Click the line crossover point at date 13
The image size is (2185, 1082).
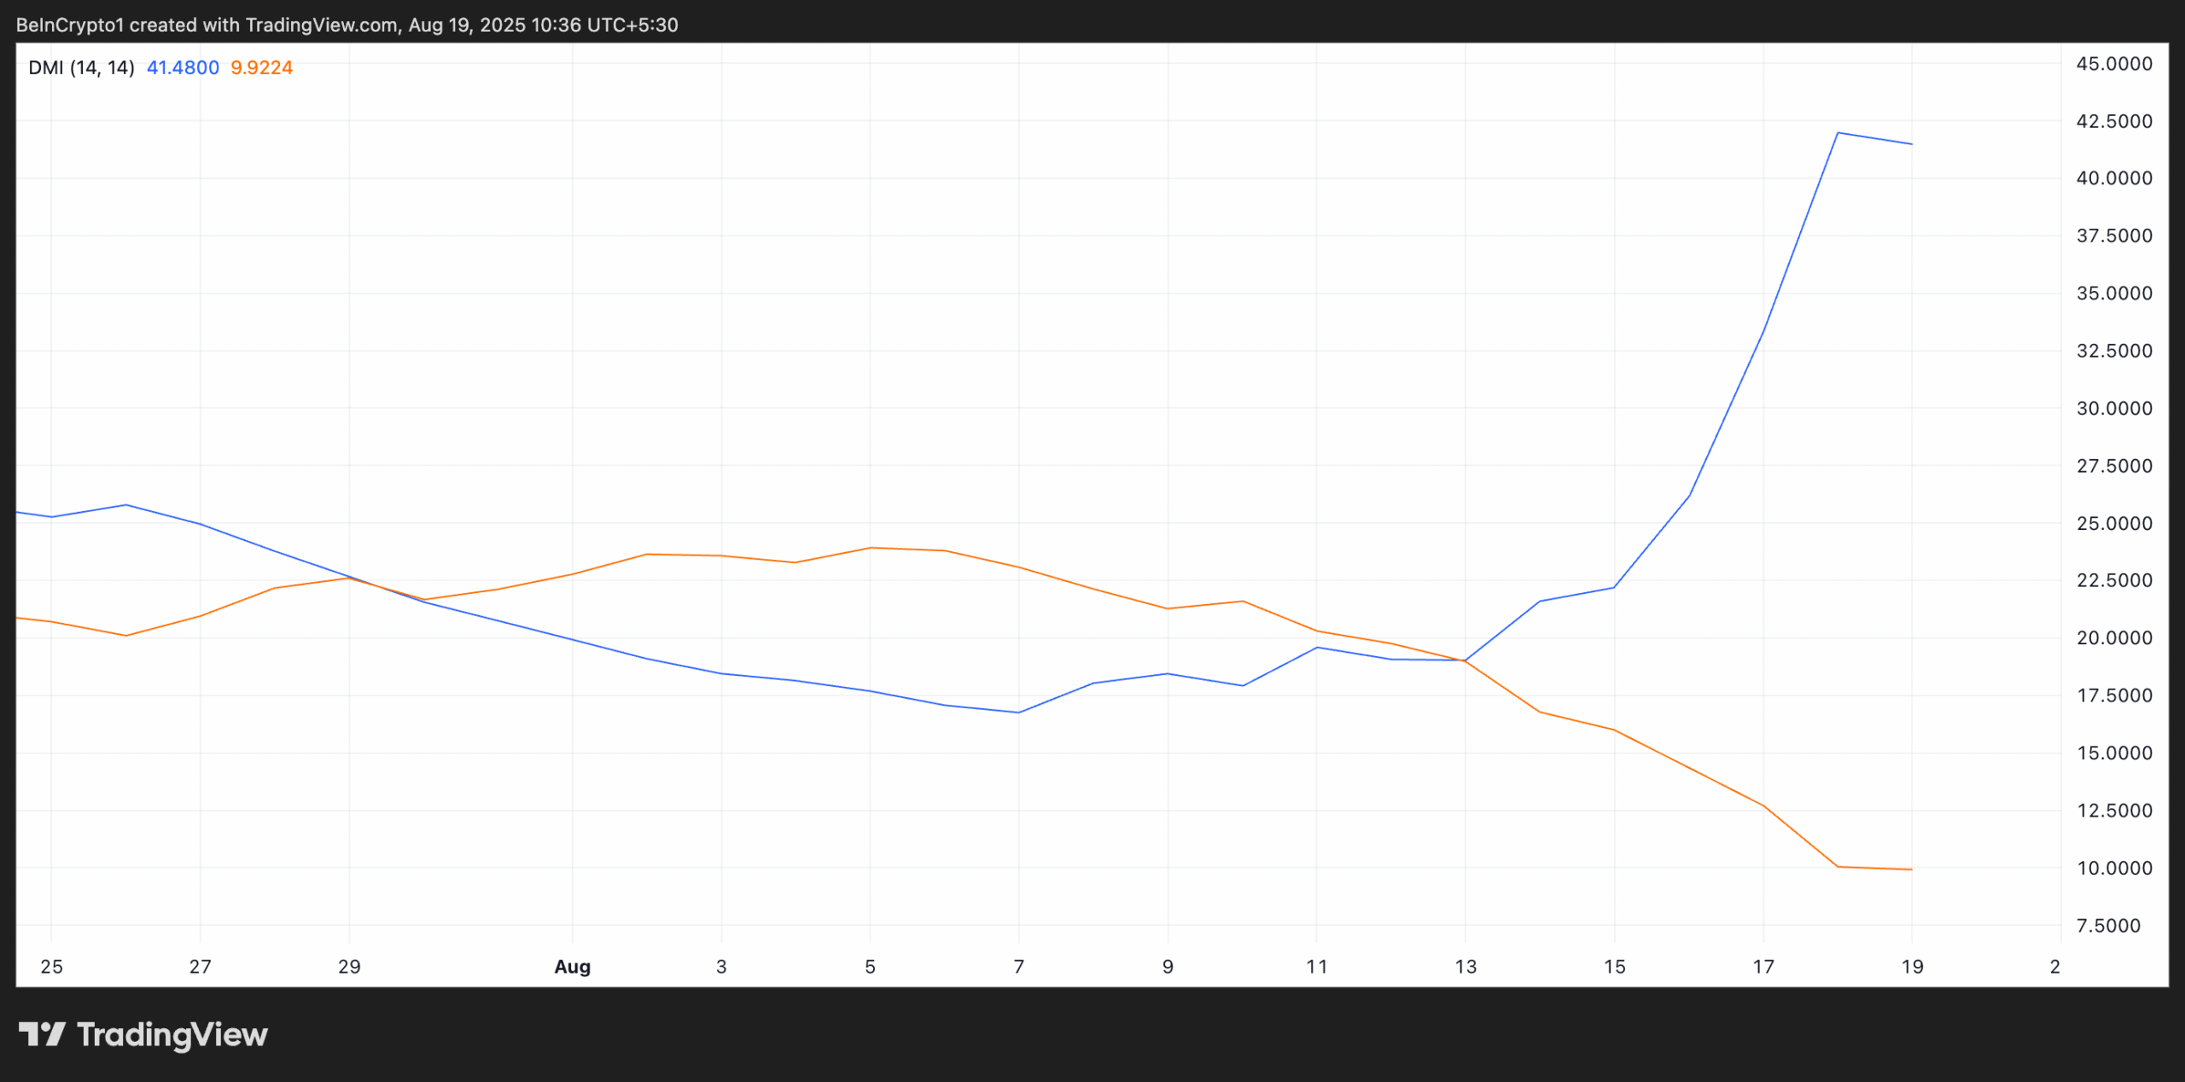1465,660
